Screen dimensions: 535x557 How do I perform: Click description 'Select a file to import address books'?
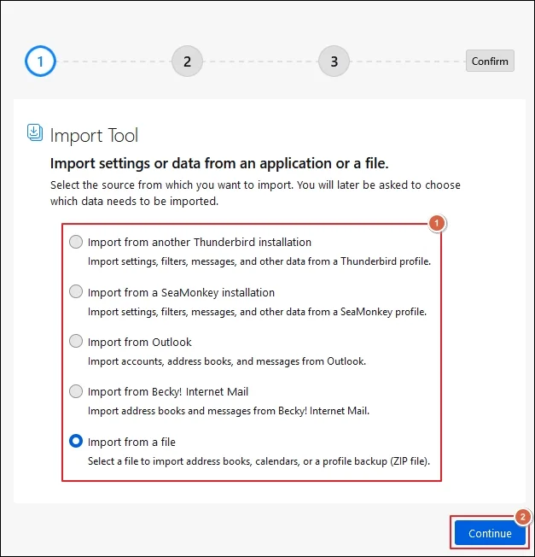click(x=259, y=461)
